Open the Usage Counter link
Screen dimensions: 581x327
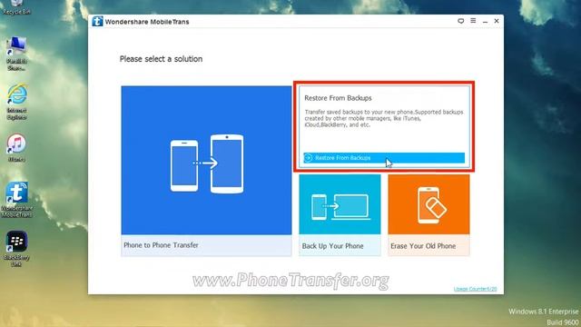click(x=476, y=289)
